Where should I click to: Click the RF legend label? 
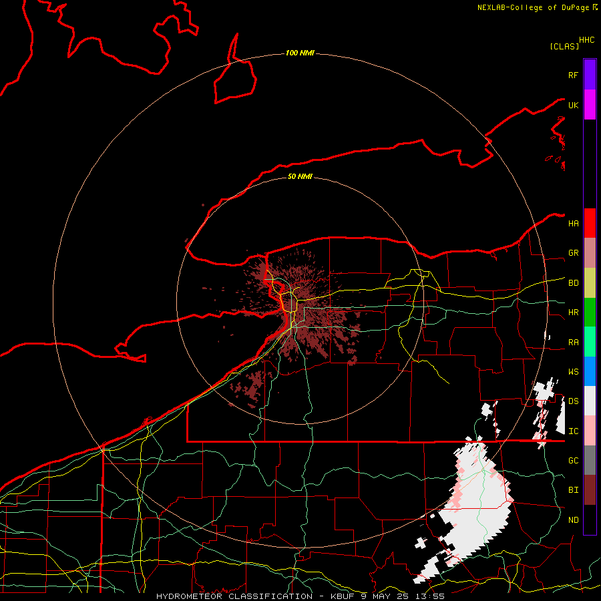(x=573, y=75)
